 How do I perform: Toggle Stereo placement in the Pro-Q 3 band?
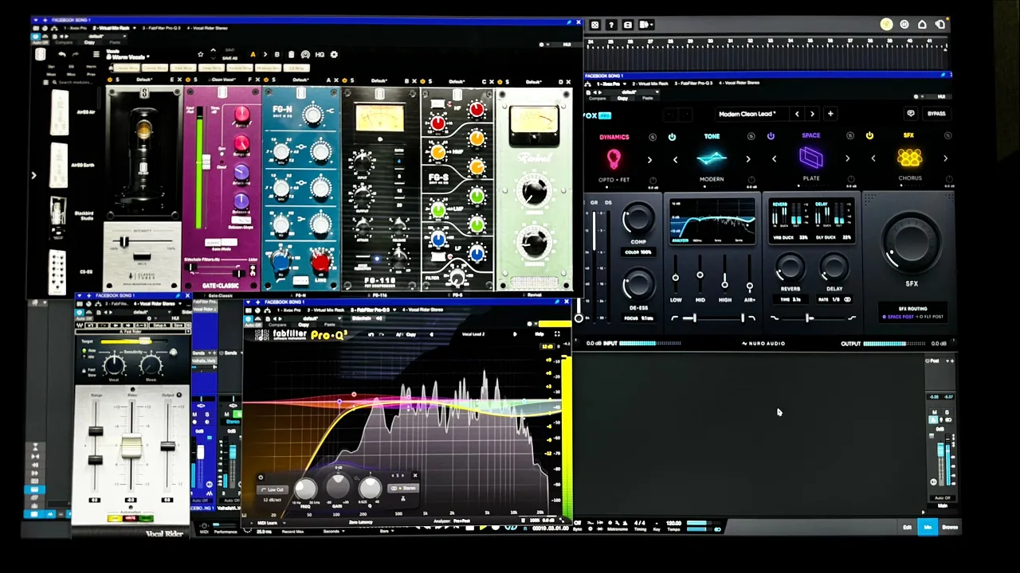(x=403, y=488)
